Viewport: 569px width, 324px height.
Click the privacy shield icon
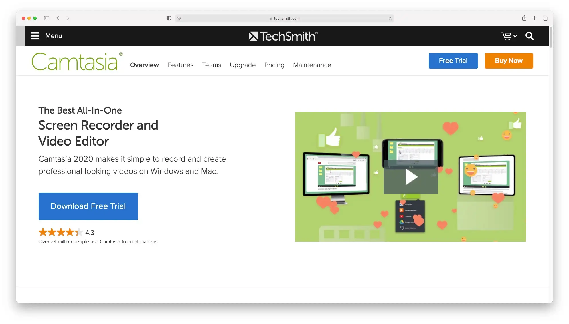[169, 18]
